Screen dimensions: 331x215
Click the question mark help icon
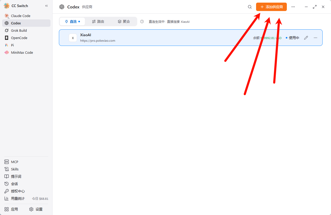(142, 21)
